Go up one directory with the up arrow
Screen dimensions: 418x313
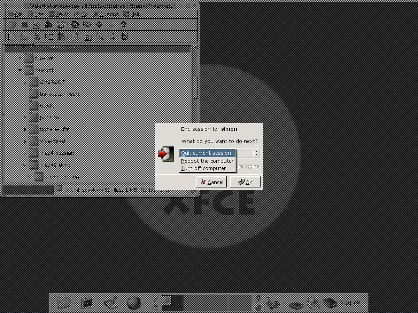(x=123, y=24)
